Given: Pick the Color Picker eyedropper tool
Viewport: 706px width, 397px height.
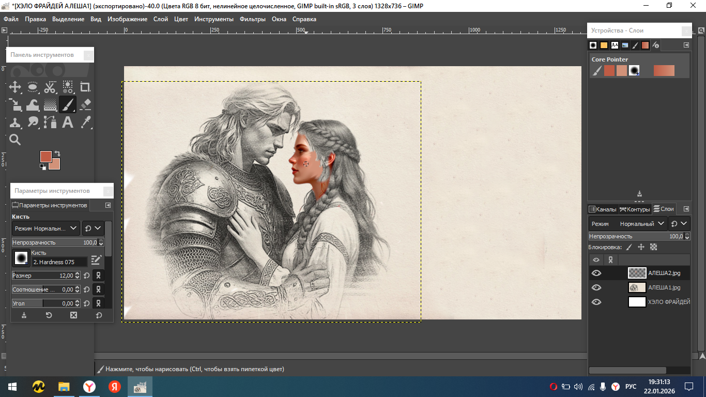Looking at the screenshot, I should pos(85,122).
